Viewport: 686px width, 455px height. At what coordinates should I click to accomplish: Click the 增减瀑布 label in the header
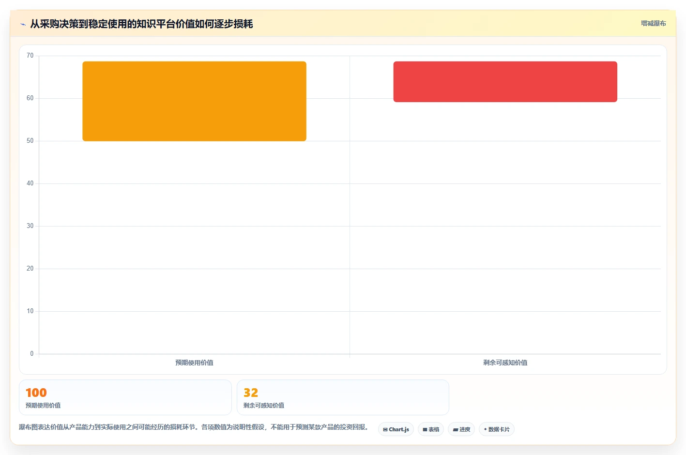pos(653,23)
